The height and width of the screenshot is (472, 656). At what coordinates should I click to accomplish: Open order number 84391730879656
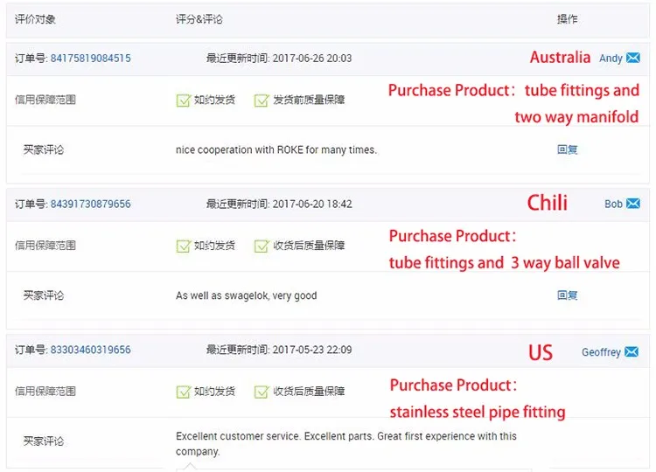[90, 205]
